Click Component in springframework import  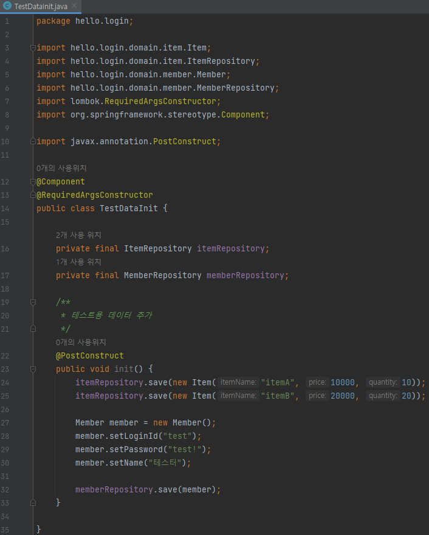242,114
